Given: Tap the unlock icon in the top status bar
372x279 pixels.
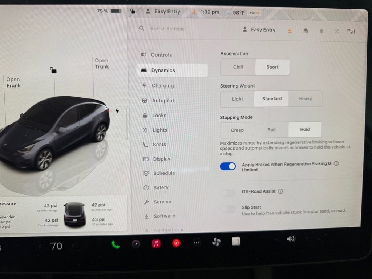Looking at the screenshot, I should coord(132,11).
